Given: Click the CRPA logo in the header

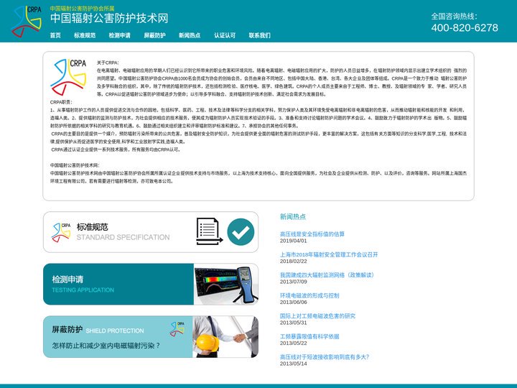Looking at the screenshot, I should coord(27,21).
